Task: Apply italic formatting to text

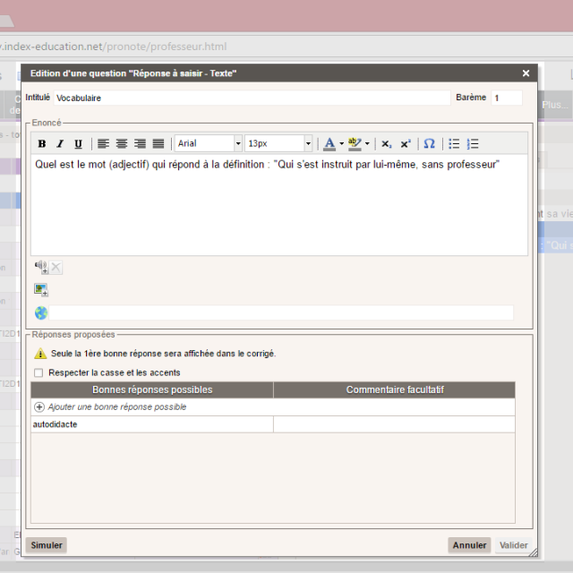Action: click(x=60, y=144)
